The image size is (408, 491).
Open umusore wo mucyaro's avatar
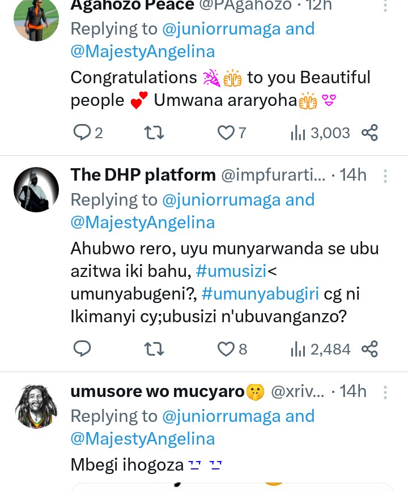pyautogui.click(x=36, y=406)
